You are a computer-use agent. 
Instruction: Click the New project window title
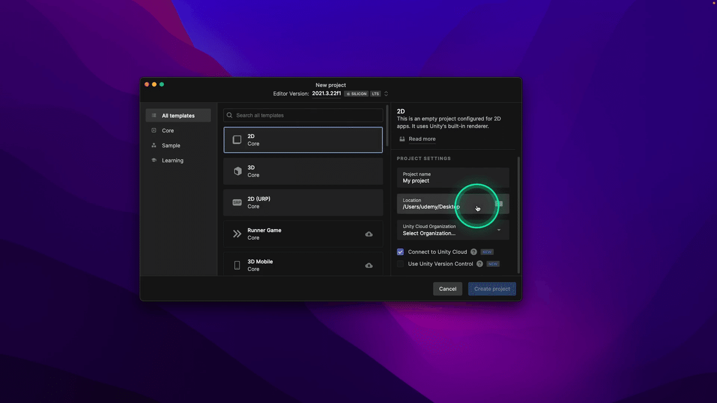(x=330, y=85)
